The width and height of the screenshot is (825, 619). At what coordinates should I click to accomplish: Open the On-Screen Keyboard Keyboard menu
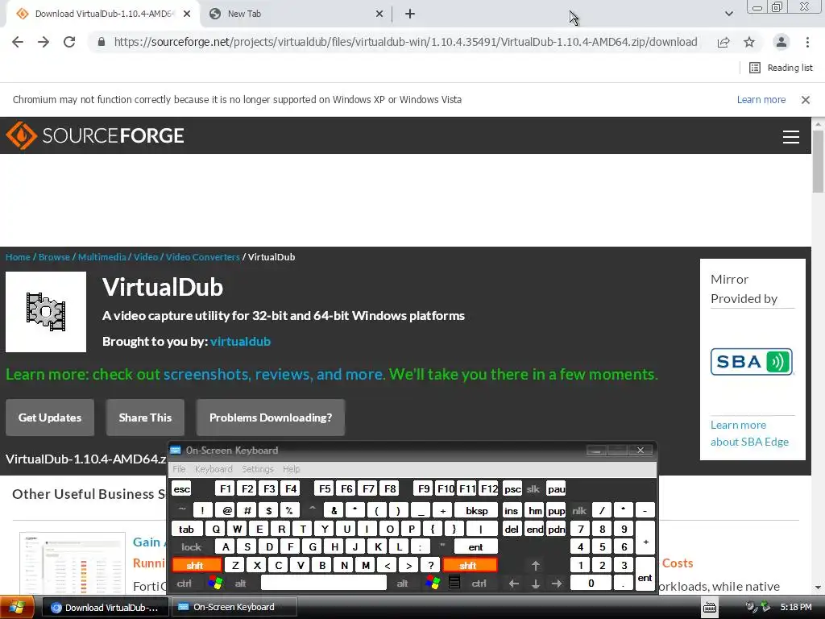tap(213, 468)
